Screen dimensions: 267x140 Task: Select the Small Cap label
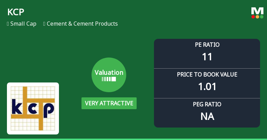tap(23, 24)
